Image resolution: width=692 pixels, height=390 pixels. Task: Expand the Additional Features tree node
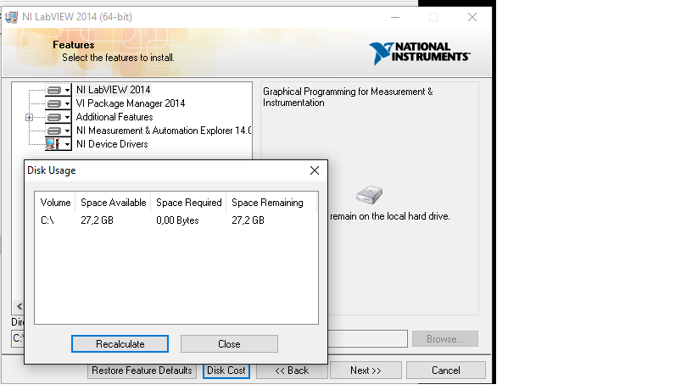pyautogui.click(x=29, y=117)
